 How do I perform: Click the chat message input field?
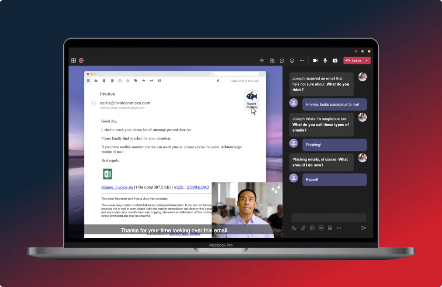[x=329, y=217]
